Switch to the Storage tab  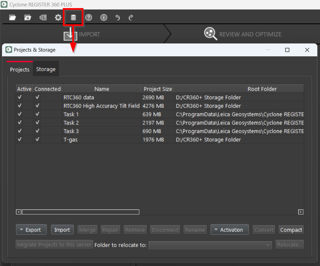46,69
